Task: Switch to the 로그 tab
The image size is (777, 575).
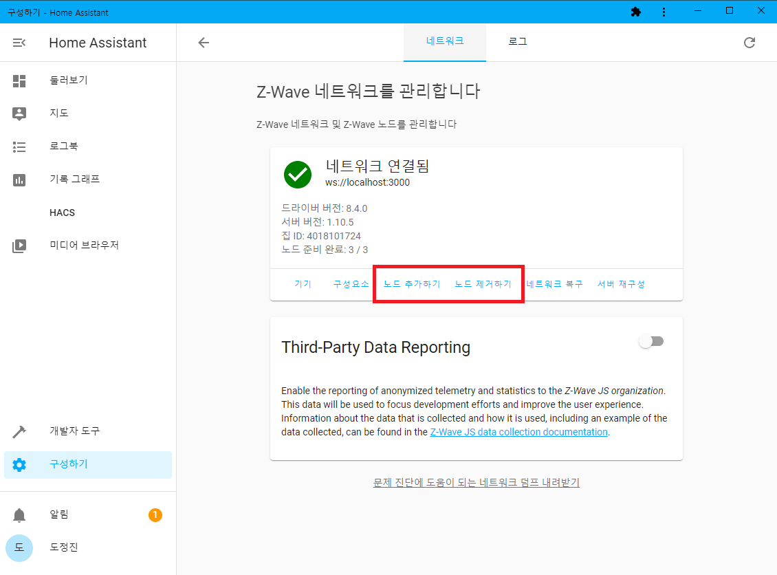Action: [517, 42]
